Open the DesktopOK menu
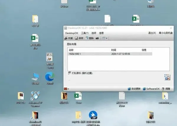177x126 pixels. click(x=72, y=33)
